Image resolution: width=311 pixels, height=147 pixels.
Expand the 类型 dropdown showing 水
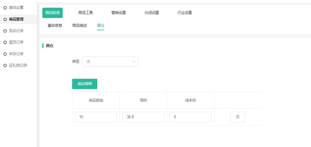110,62
